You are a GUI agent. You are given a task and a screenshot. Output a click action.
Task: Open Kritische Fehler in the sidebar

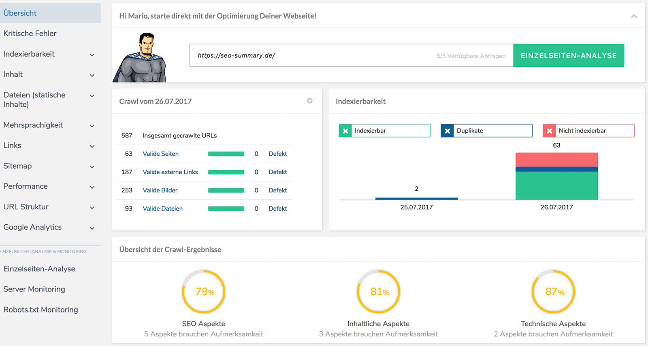(x=30, y=34)
